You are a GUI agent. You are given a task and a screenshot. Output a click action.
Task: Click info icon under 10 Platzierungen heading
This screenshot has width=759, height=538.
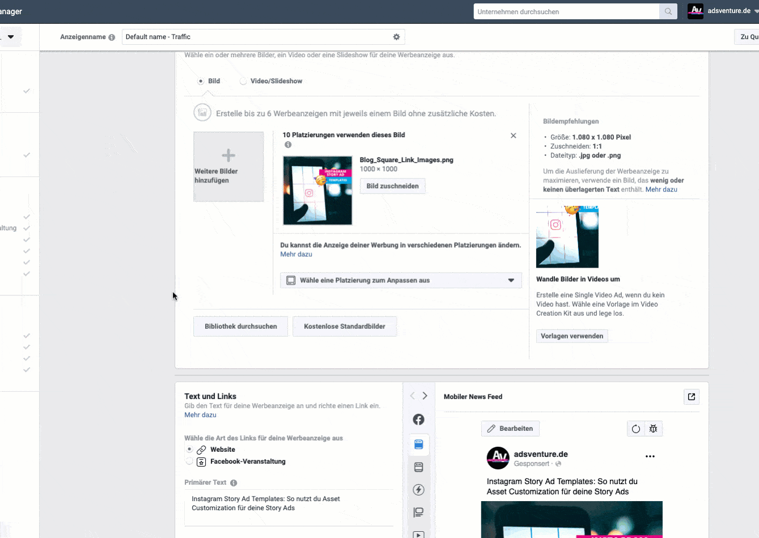pos(288,145)
